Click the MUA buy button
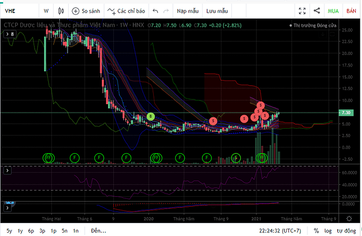The image size is (362, 236). pos(333,10)
